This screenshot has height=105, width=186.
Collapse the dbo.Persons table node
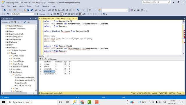pyautogui.click(x=10, y=72)
